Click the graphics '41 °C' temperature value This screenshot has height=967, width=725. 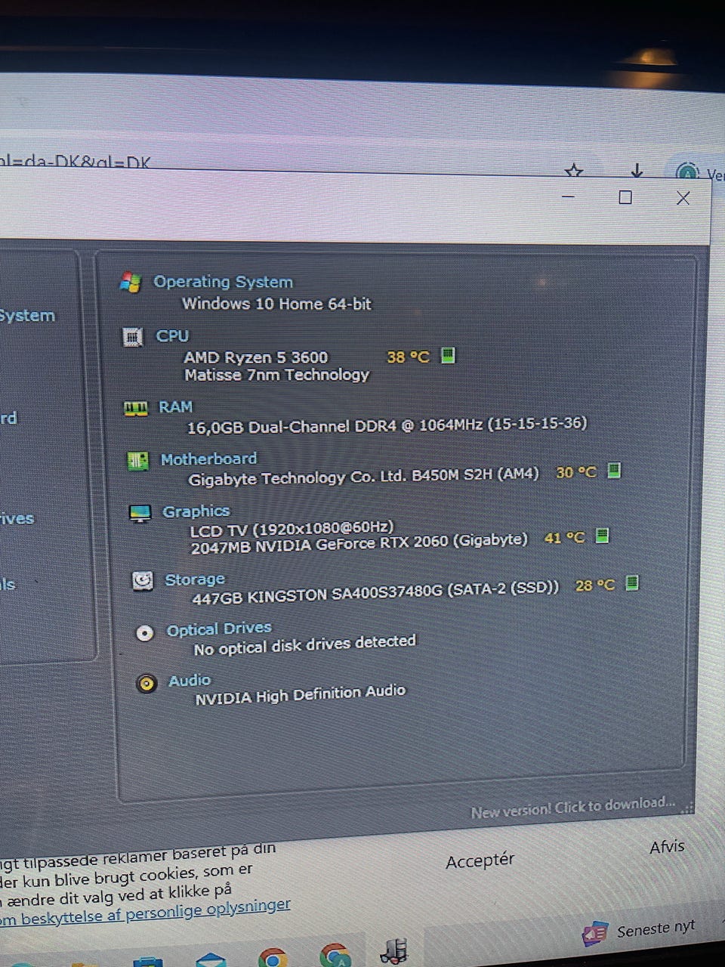(x=564, y=538)
